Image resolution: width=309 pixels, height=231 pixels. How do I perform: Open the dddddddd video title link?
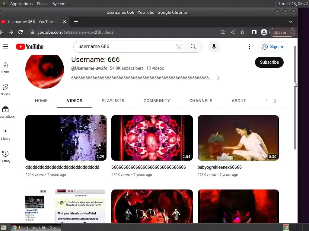coord(62,167)
